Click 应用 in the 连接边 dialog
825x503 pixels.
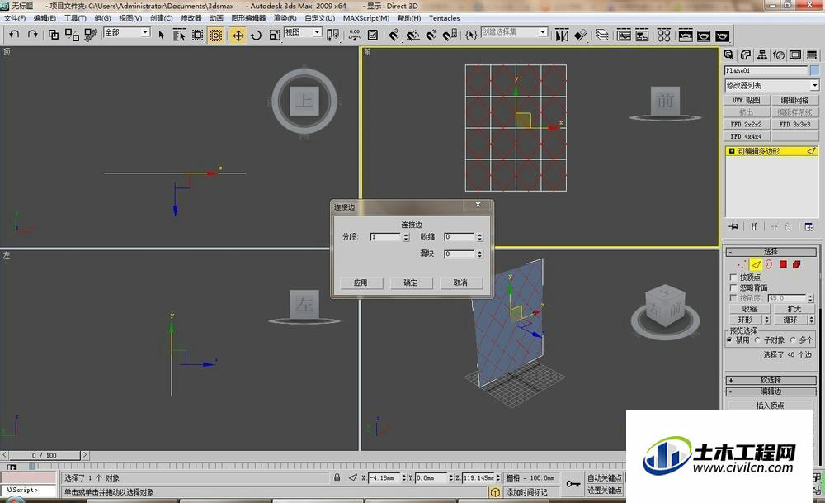point(361,282)
